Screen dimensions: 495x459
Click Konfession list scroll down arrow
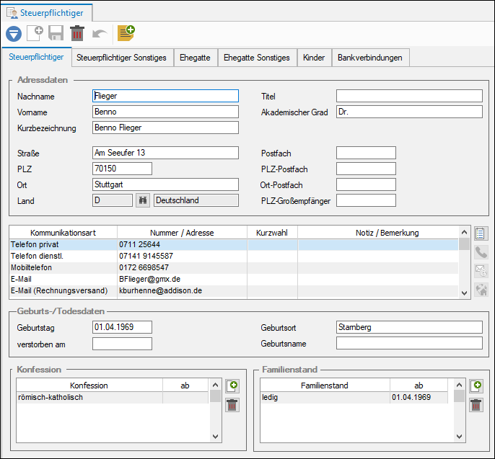point(215,437)
